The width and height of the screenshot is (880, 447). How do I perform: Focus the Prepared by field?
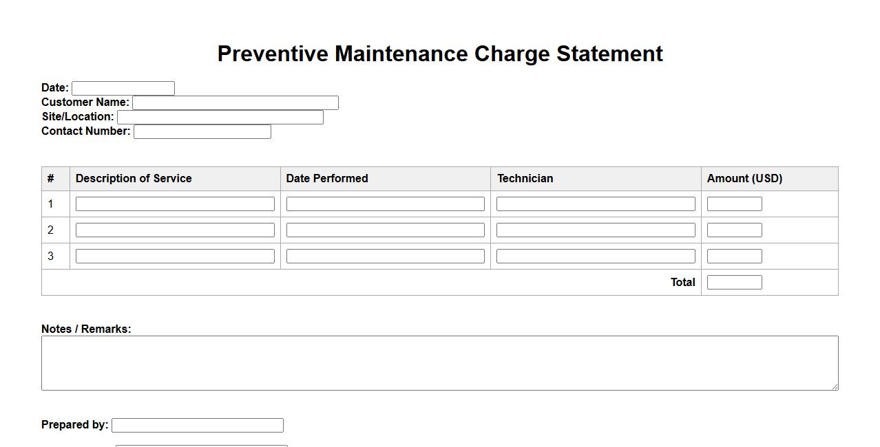198,426
